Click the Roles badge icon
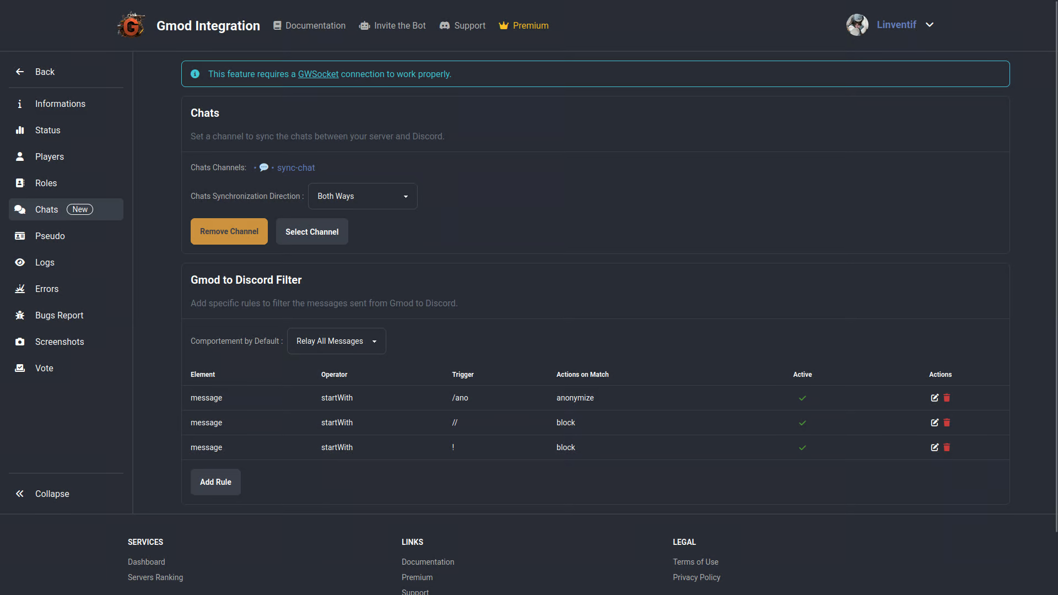Viewport: 1058px width, 595px height. (x=20, y=183)
